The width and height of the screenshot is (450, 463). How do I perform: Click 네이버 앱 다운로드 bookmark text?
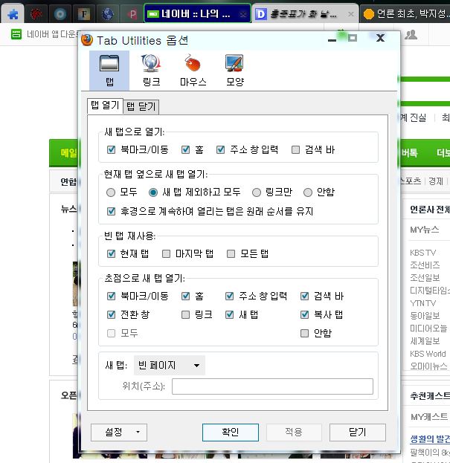pyautogui.click(x=54, y=34)
